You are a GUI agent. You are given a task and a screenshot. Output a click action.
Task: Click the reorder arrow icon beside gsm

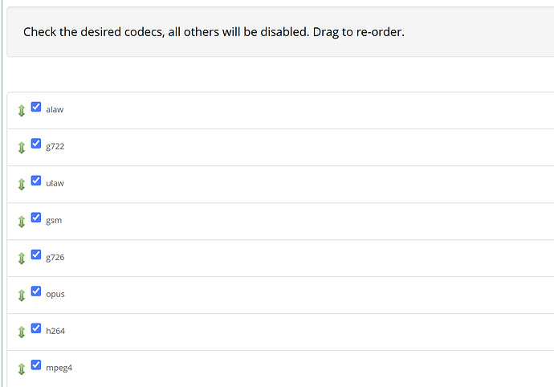(22, 222)
